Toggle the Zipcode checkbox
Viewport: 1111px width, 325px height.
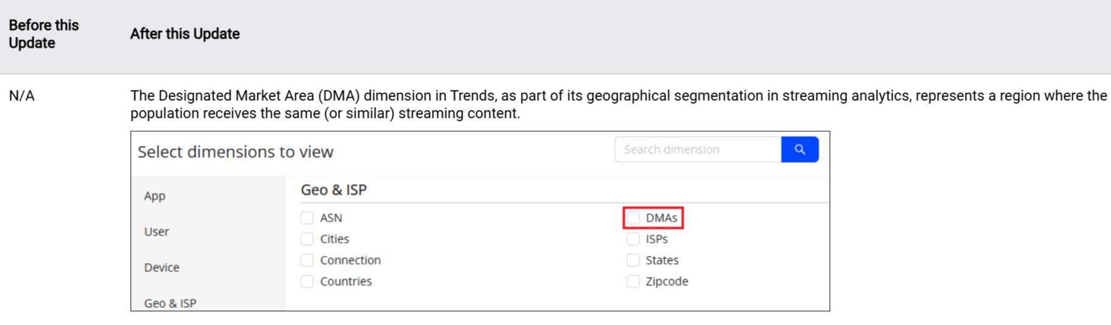click(633, 282)
